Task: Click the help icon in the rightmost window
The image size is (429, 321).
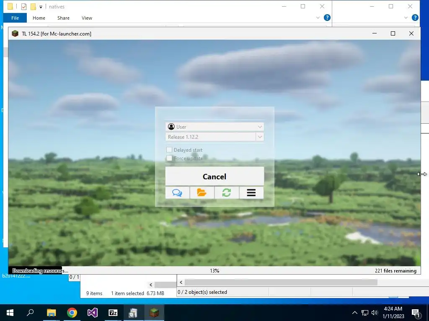Action: click(x=415, y=18)
